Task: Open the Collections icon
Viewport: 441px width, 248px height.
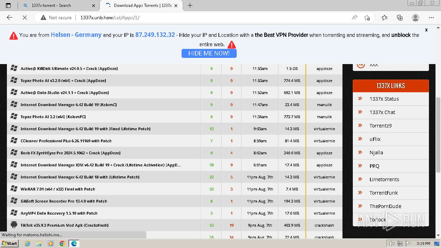Action: click(400, 18)
